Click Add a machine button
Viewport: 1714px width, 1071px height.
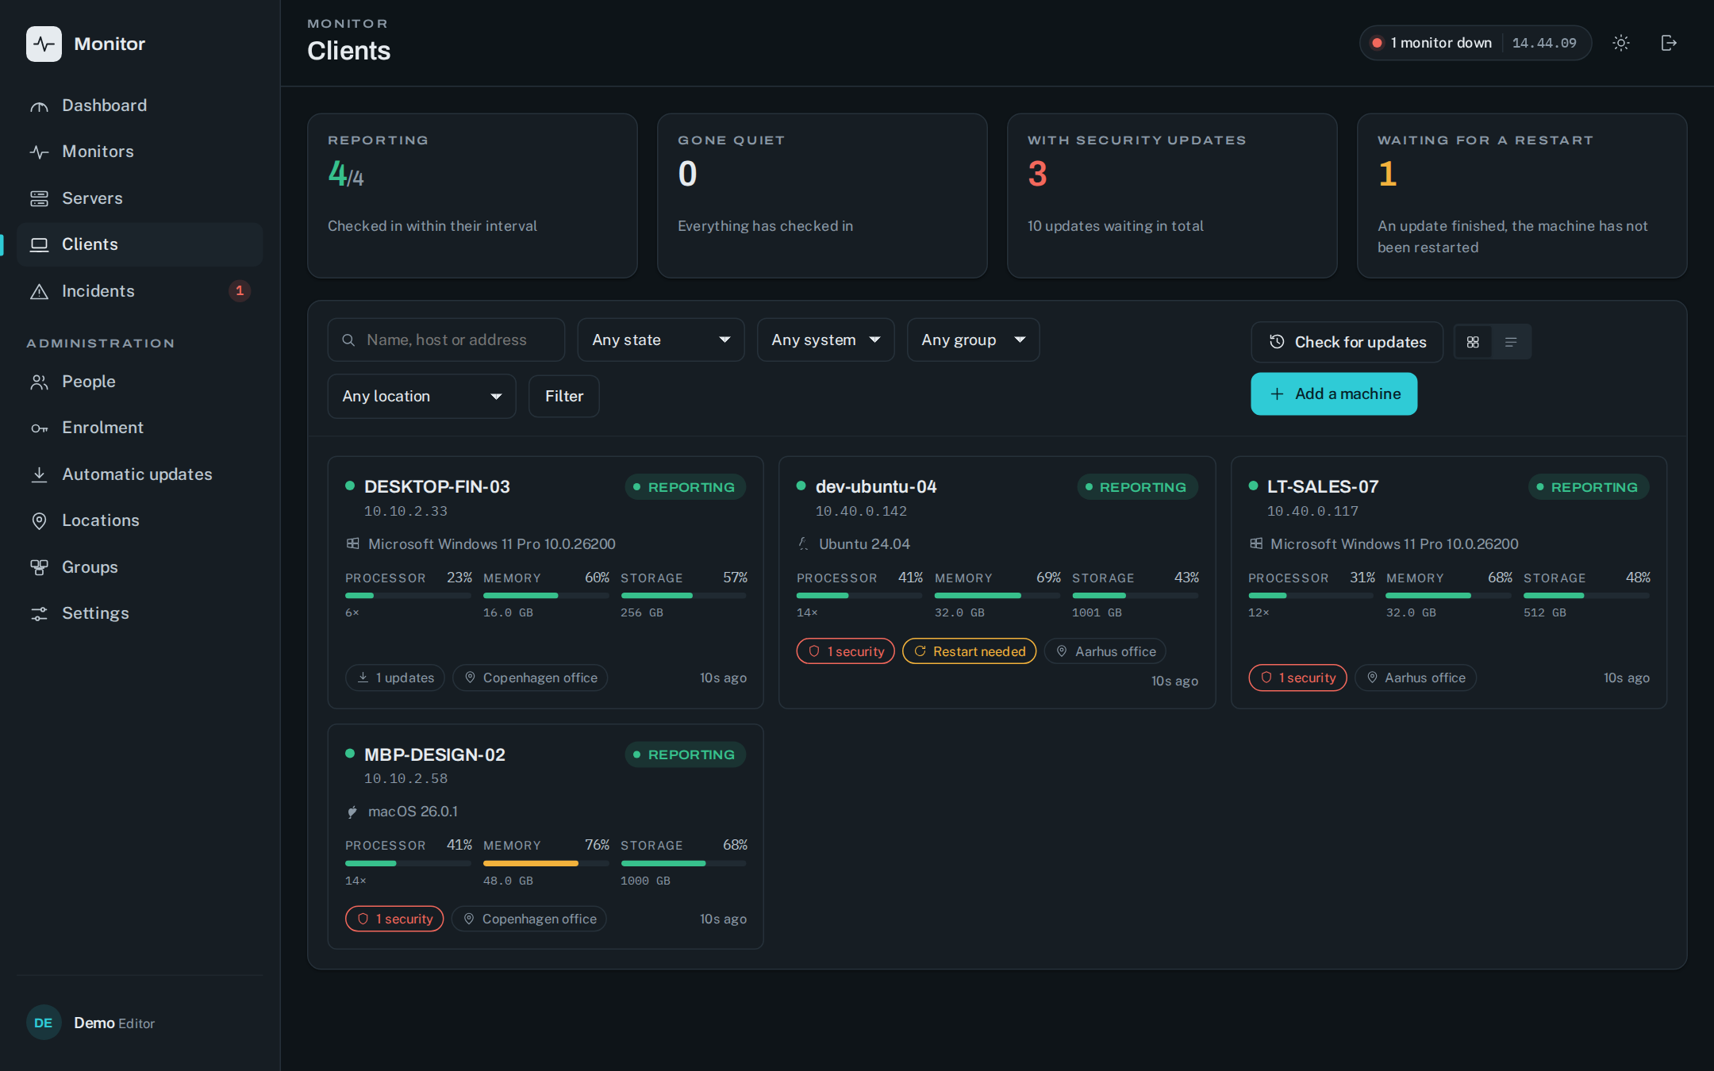[x=1334, y=394]
